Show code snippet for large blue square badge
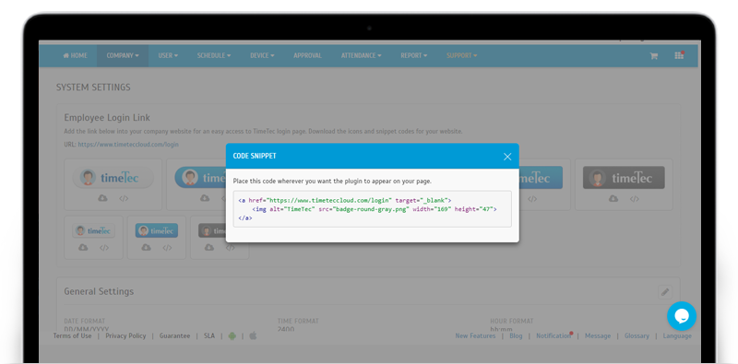 tap(532, 199)
